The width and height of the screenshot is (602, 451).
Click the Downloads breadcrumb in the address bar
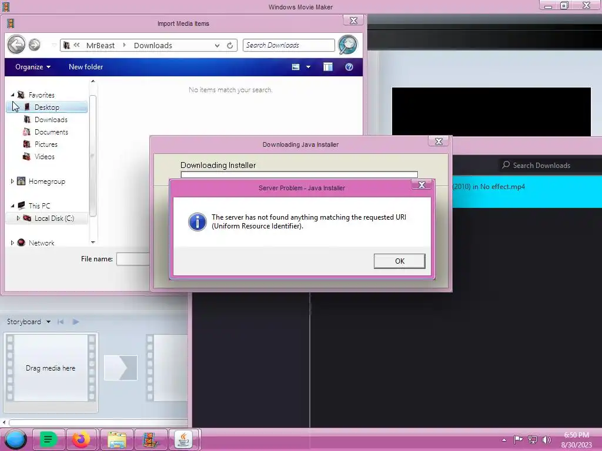click(x=153, y=45)
